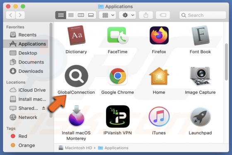This screenshot has height=155, width=232.
Task: Open iCloud Drive in the sidebar
Action: pos(25,90)
